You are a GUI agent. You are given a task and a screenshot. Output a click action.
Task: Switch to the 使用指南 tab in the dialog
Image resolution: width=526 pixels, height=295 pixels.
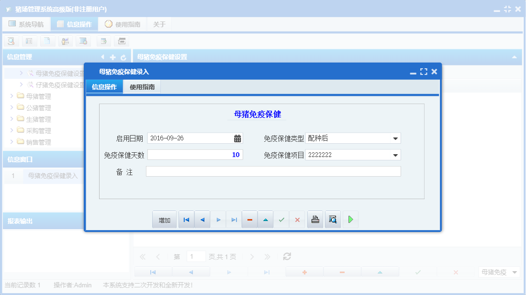click(142, 86)
